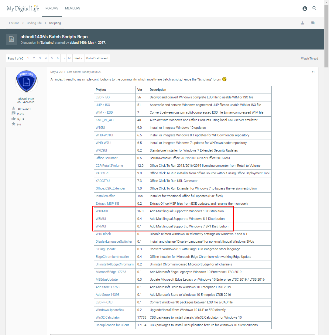Go to page 6 of thread
This screenshot has width=329, height=335.
[x=58, y=58]
